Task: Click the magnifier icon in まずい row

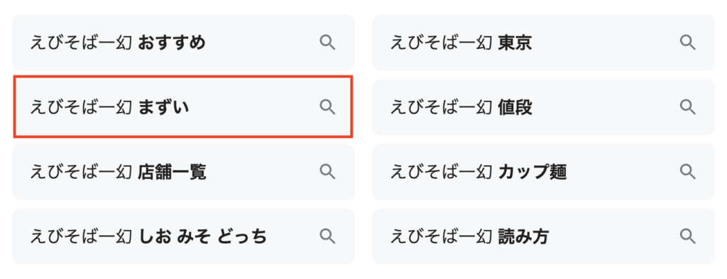Action: 328,107
